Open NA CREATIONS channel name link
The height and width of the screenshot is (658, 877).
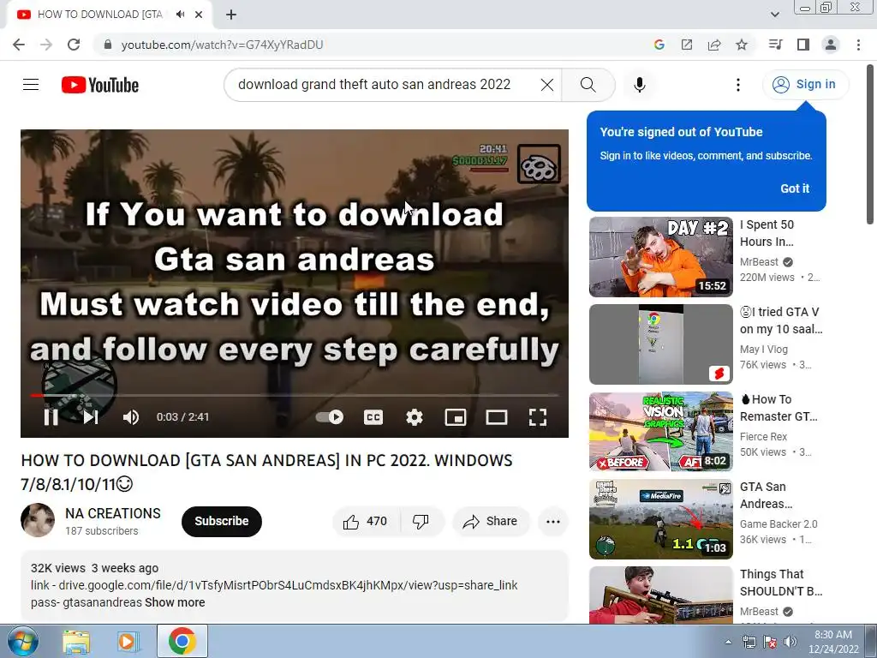click(x=113, y=514)
